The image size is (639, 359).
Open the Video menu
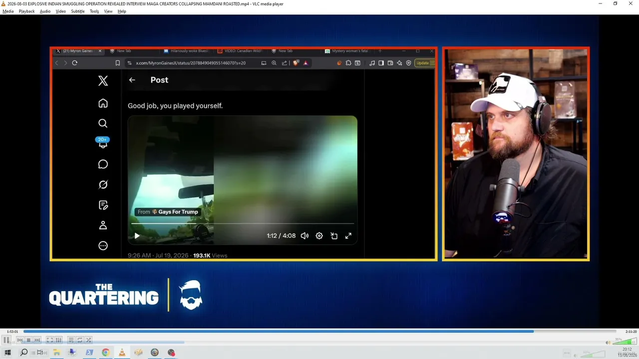click(61, 11)
